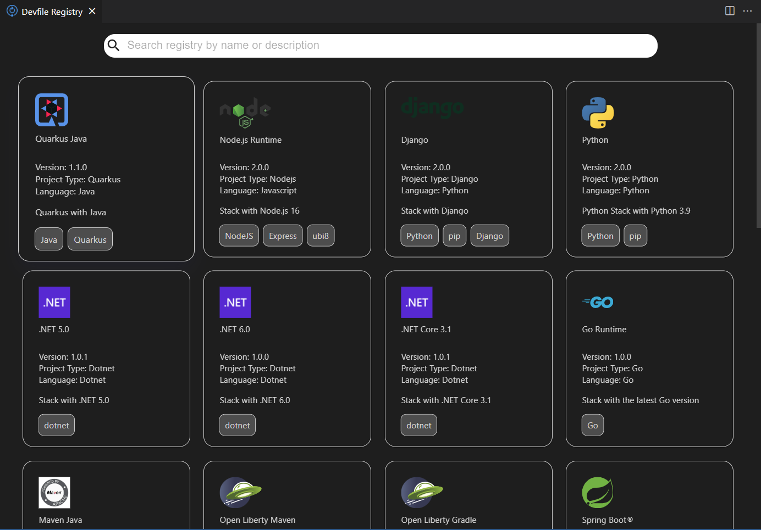The image size is (761, 530).
Task: Click dotnet tag on .NET 6.0 card
Action: pyautogui.click(x=238, y=425)
